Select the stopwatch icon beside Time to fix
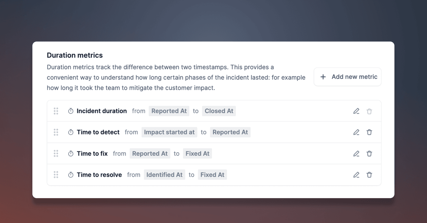427x223 pixels. pyautogui.click(x=70, y=153)
